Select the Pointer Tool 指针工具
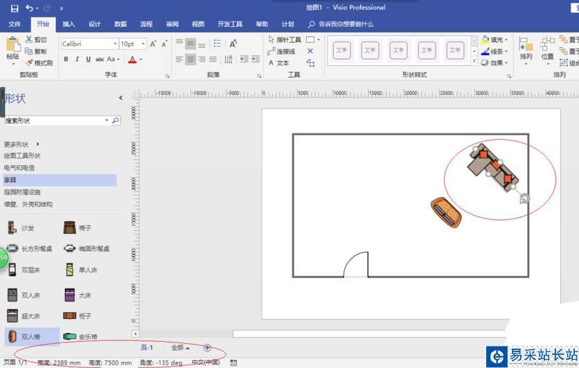579x368 pixels. point(285,39)
